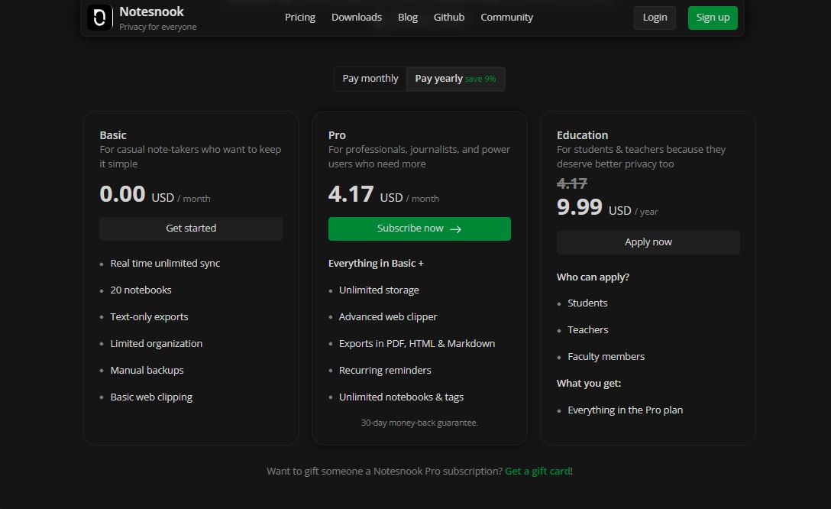Screen dimensions: 831x509
Task: Click the Login button
Action: 654,17
